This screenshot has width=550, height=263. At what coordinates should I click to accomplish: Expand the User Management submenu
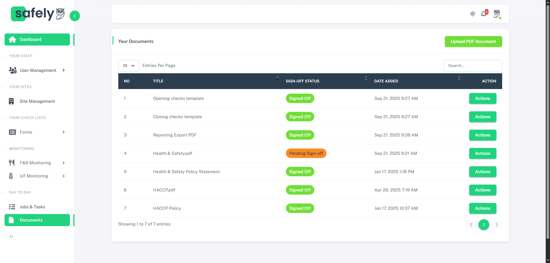[64, 70]
